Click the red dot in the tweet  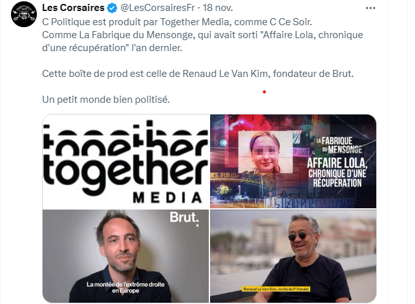pyautogui.click(x=264, y=92)
